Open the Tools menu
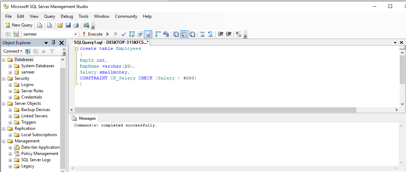The width and height of the screenshot is (406, 172). (x=84, y=16)
